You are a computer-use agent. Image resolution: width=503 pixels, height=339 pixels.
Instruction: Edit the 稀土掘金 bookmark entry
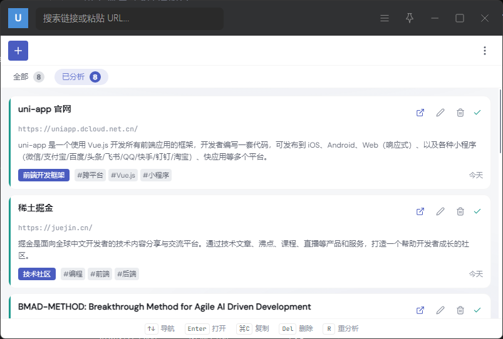pyautogui.click(x=440, y=211)
